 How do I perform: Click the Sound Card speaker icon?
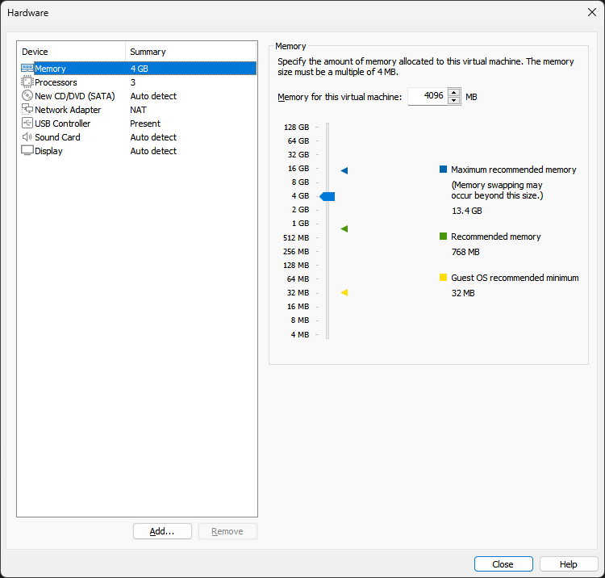click(27, 137)
